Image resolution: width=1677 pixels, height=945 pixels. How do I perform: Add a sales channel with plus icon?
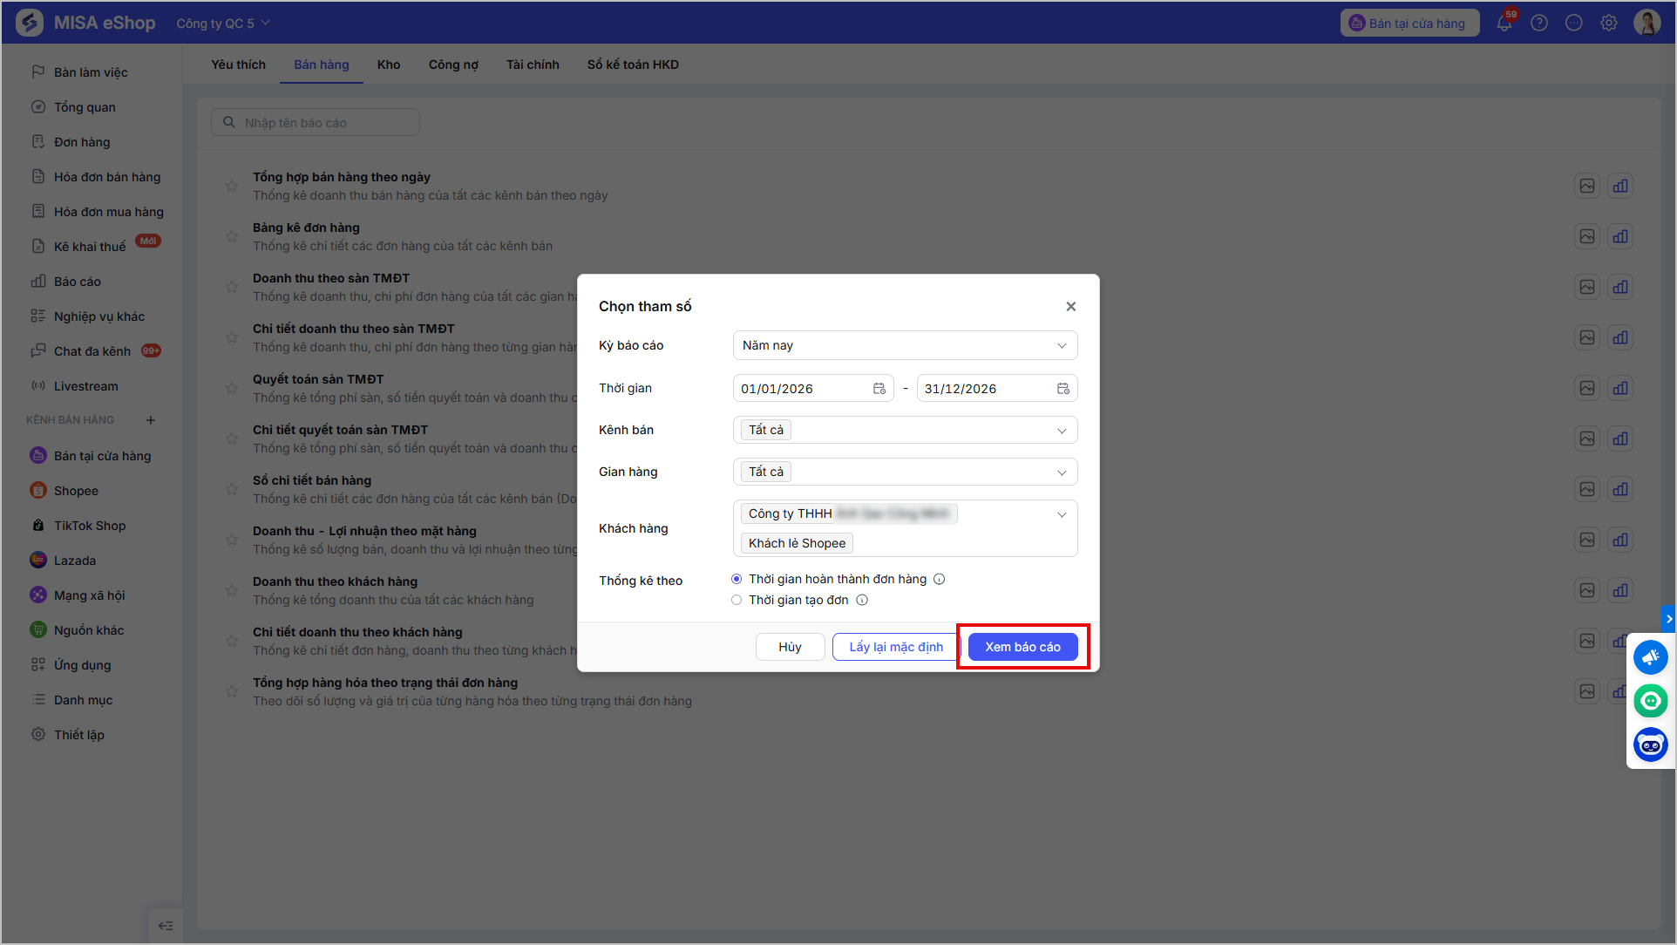[151, 420]
